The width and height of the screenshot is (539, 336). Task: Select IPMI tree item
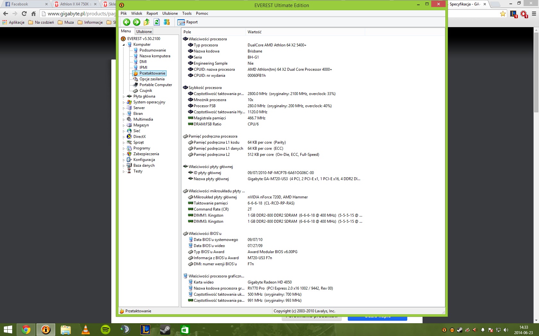(143, 68)
